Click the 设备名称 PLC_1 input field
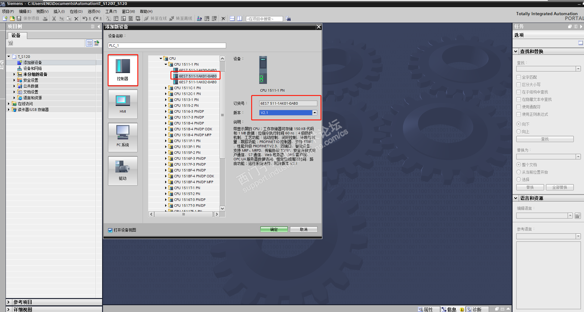584x312 pixels. pyautogui.click(x=167, y=45)
